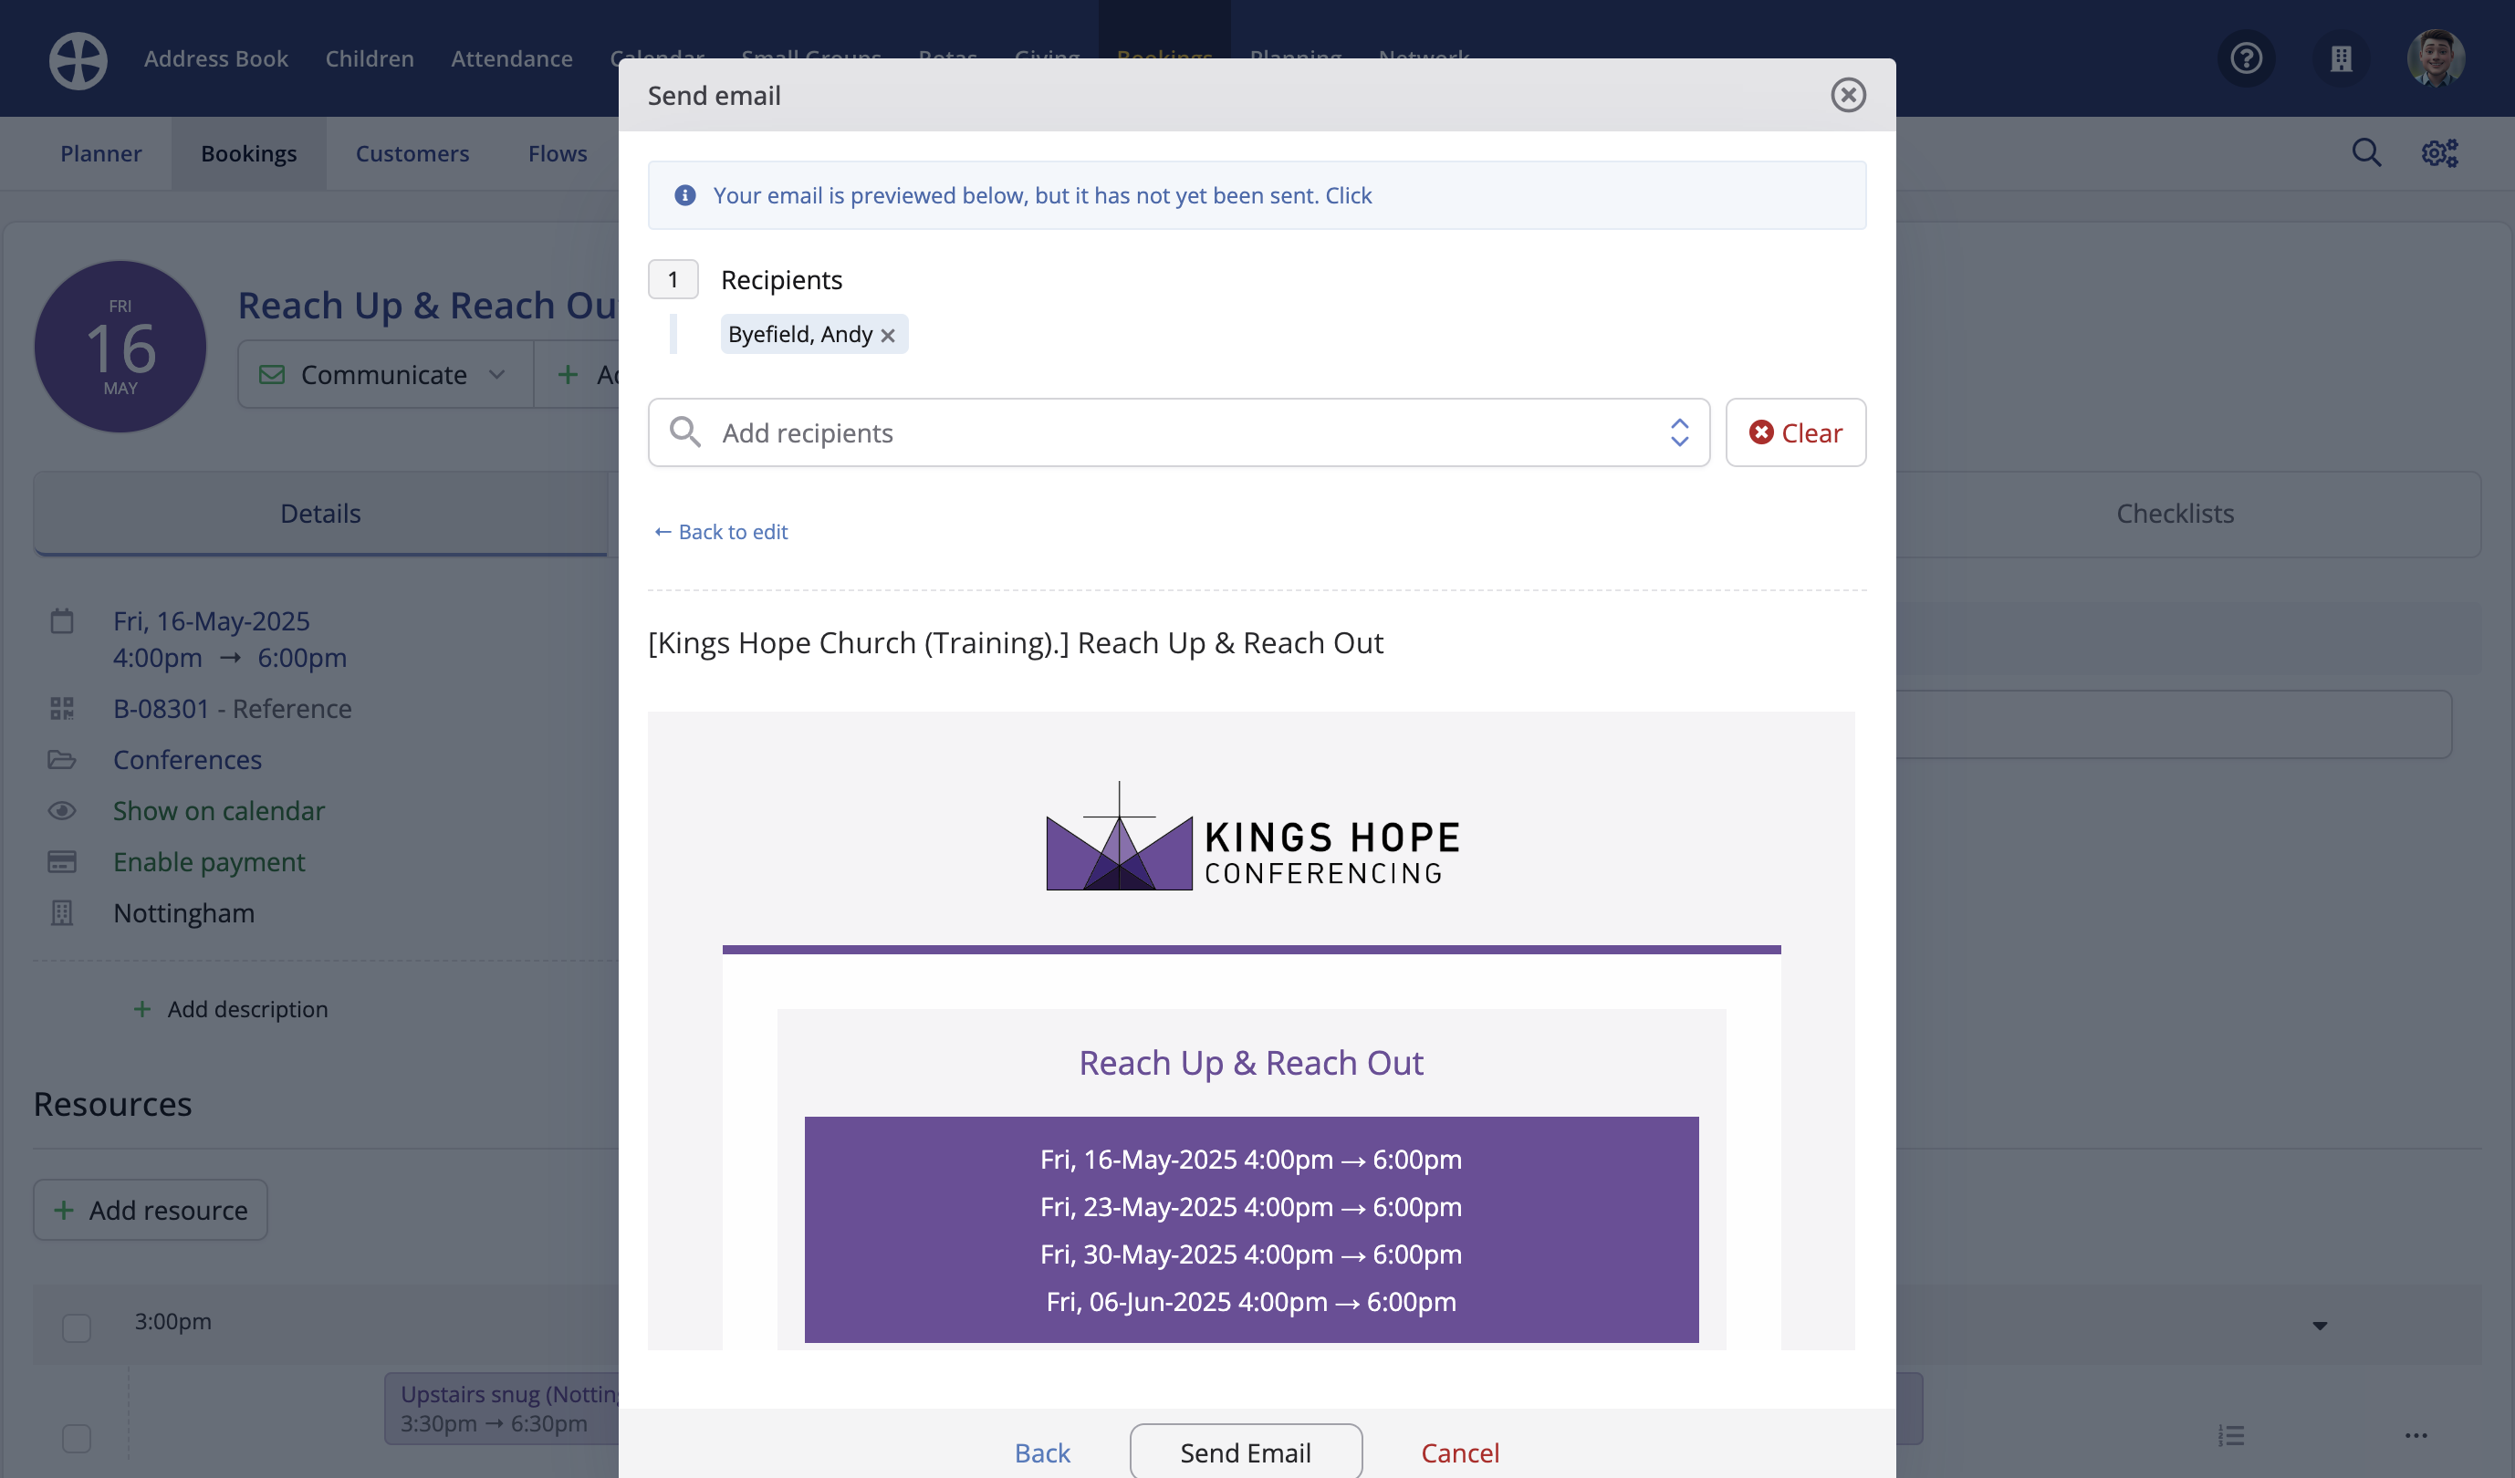Select the Details tab

coord(320,513)
